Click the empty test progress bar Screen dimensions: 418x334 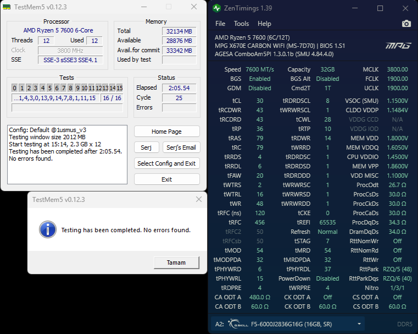[x=67, y=108]
